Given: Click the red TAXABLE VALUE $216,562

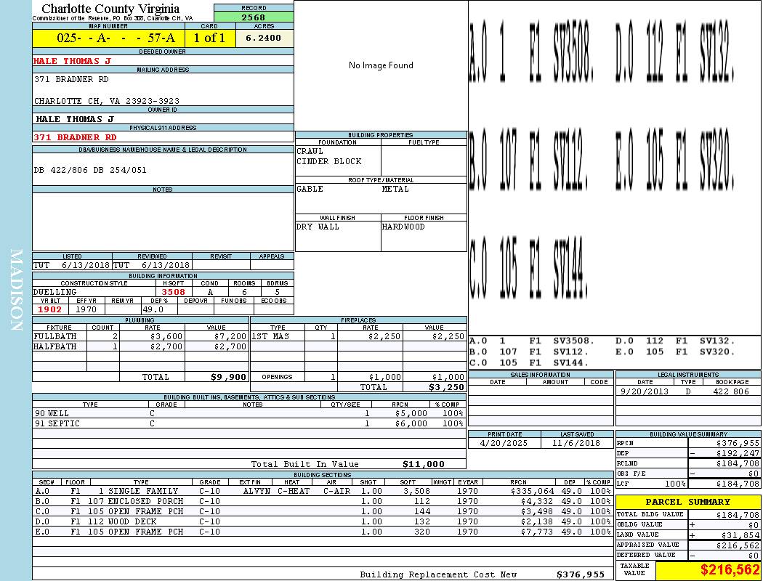Looking at the screenshot, I should [x=730, y=570].
